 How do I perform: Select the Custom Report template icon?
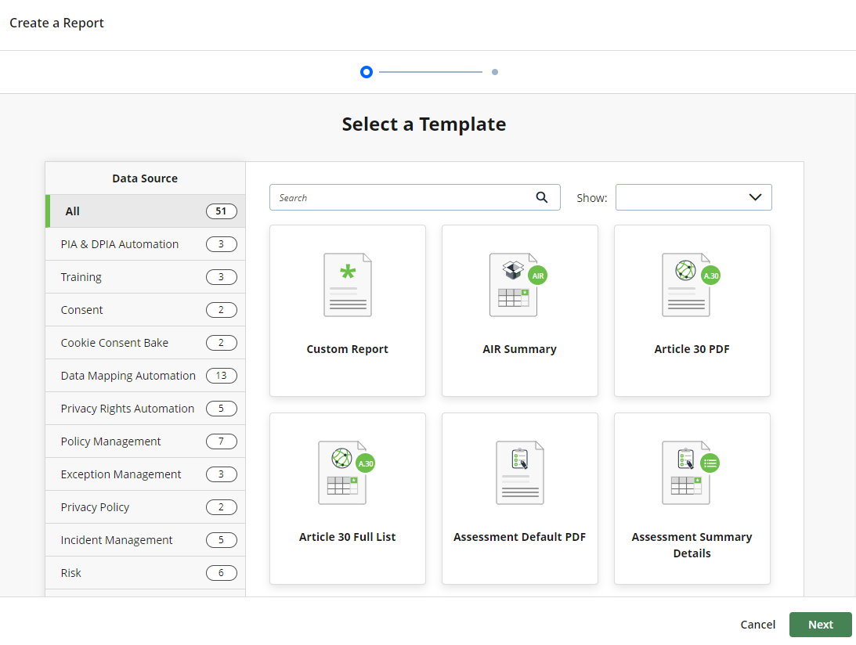coord(347,285)
